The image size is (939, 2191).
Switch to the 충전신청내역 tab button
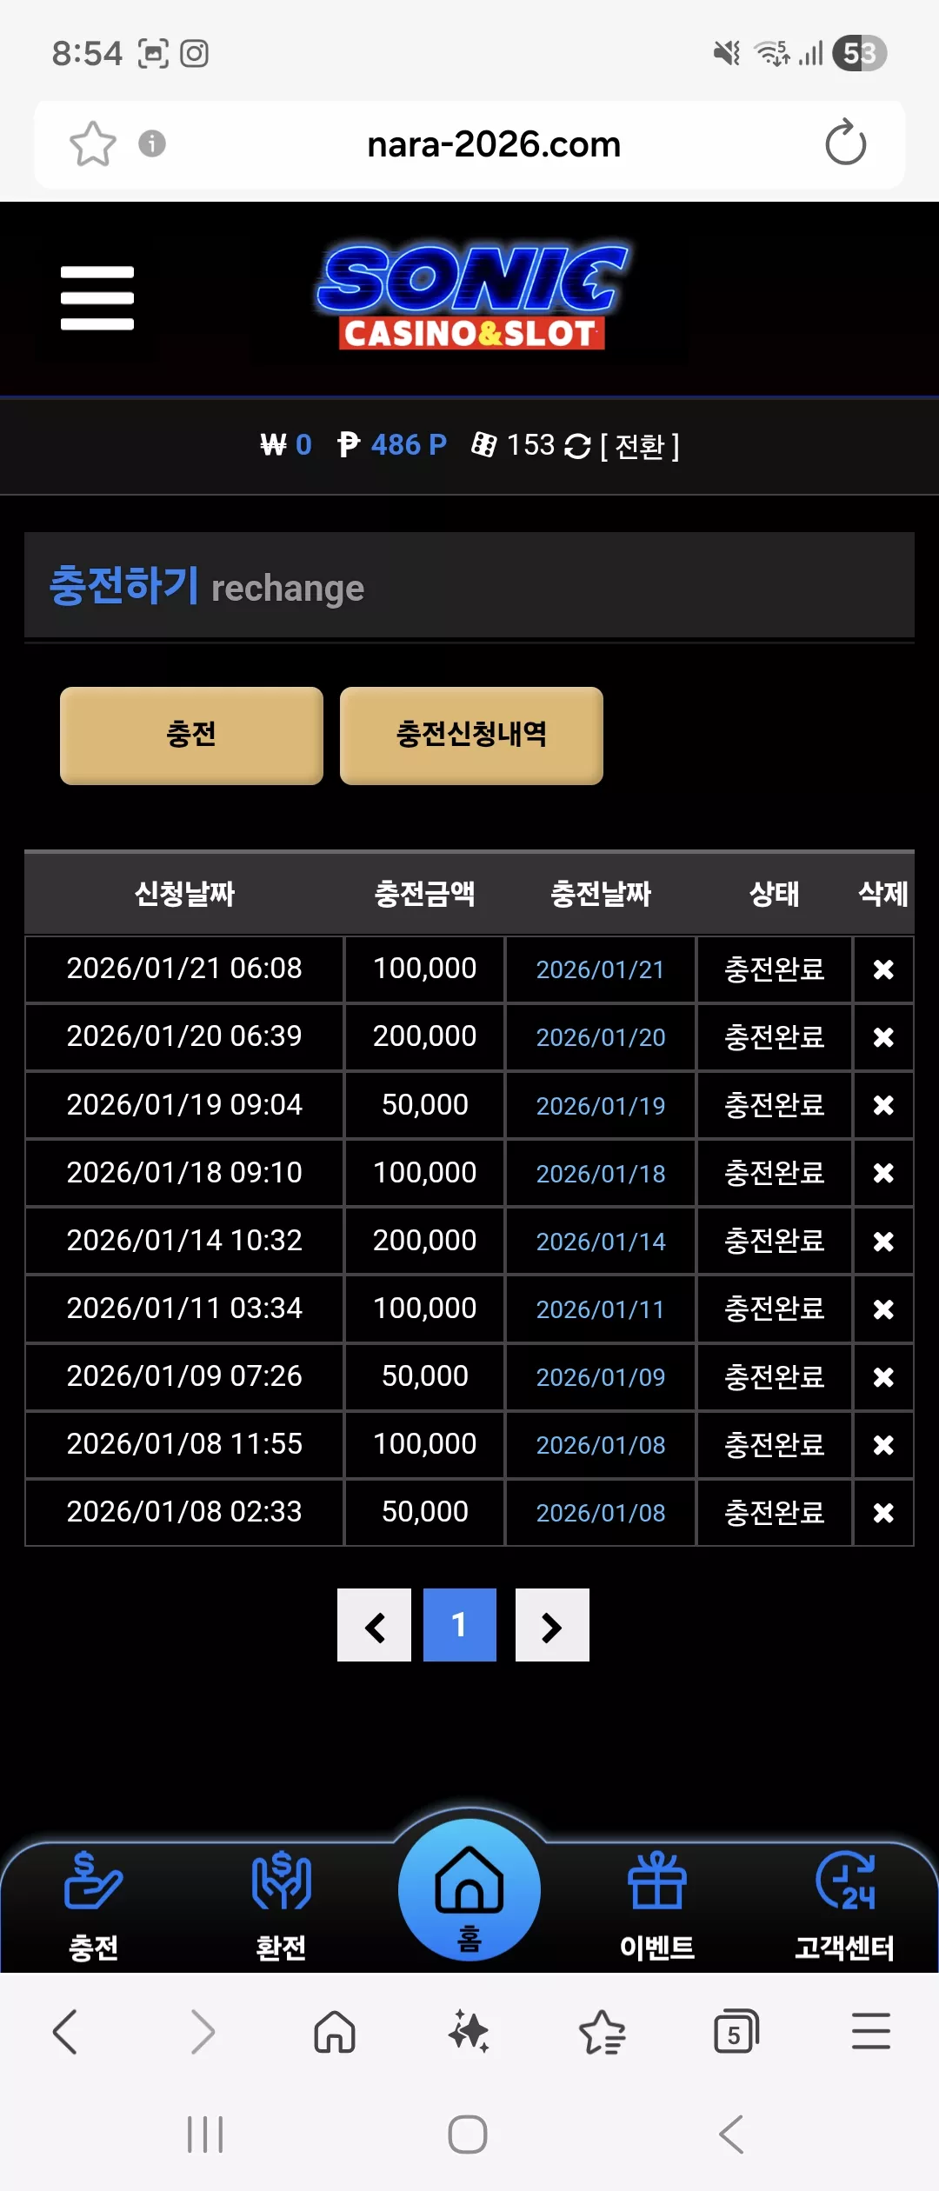click(471, 736)
